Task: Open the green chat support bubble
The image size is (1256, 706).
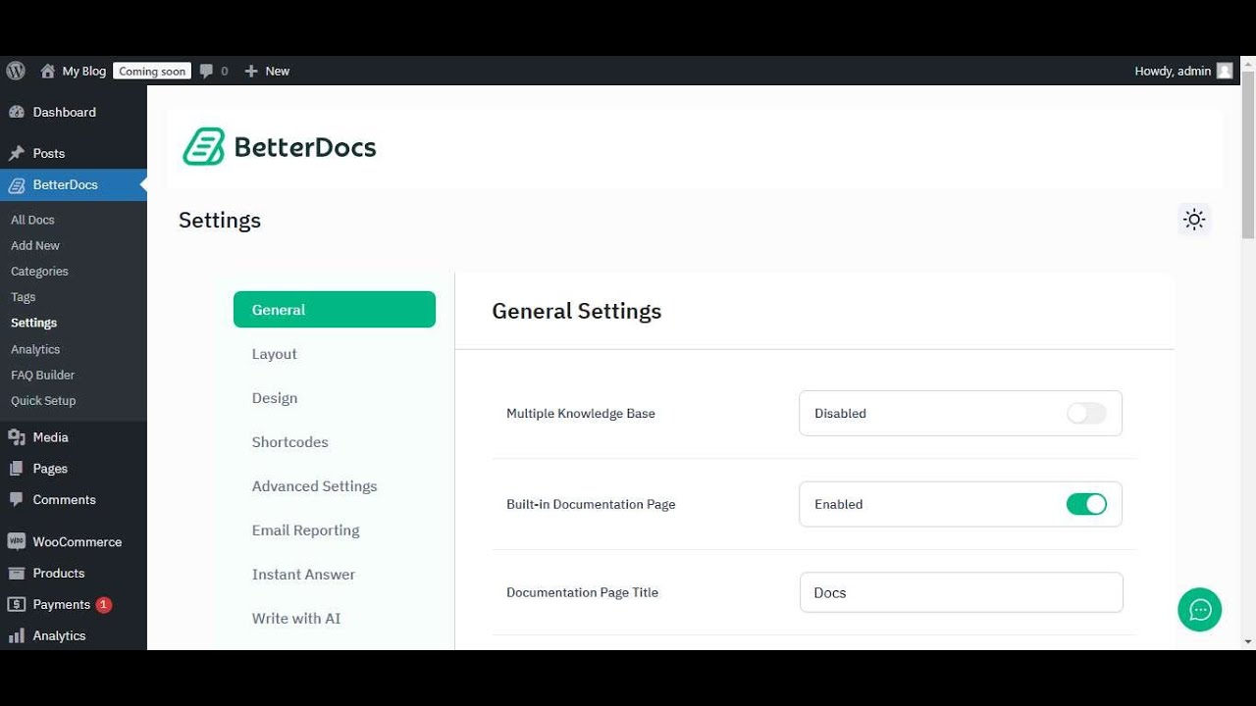Action: [1200, 610]
